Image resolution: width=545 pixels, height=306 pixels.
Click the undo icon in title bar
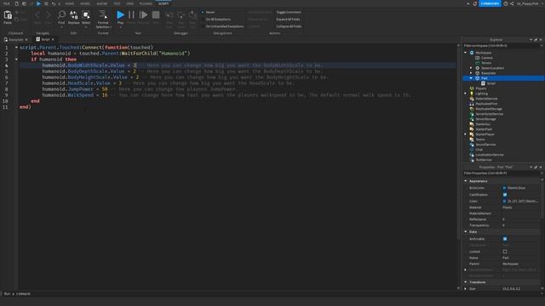(x=53, y=3)
